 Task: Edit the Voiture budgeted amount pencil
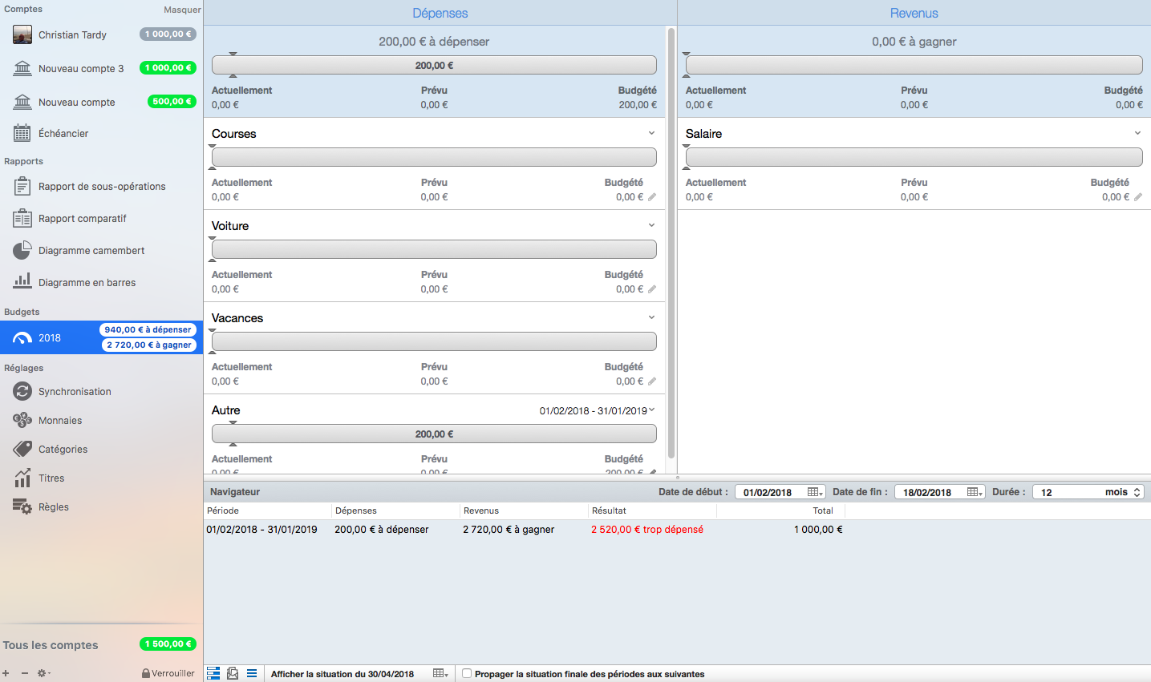pos(652,289)
